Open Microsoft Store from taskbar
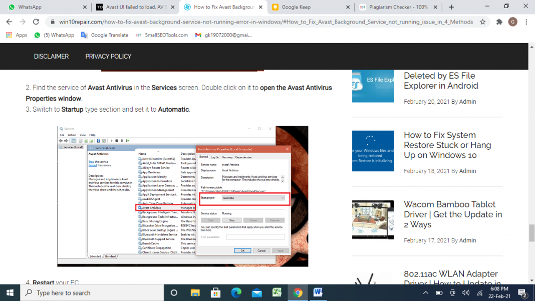The image size is (535, 301). [x=215, y=293]
